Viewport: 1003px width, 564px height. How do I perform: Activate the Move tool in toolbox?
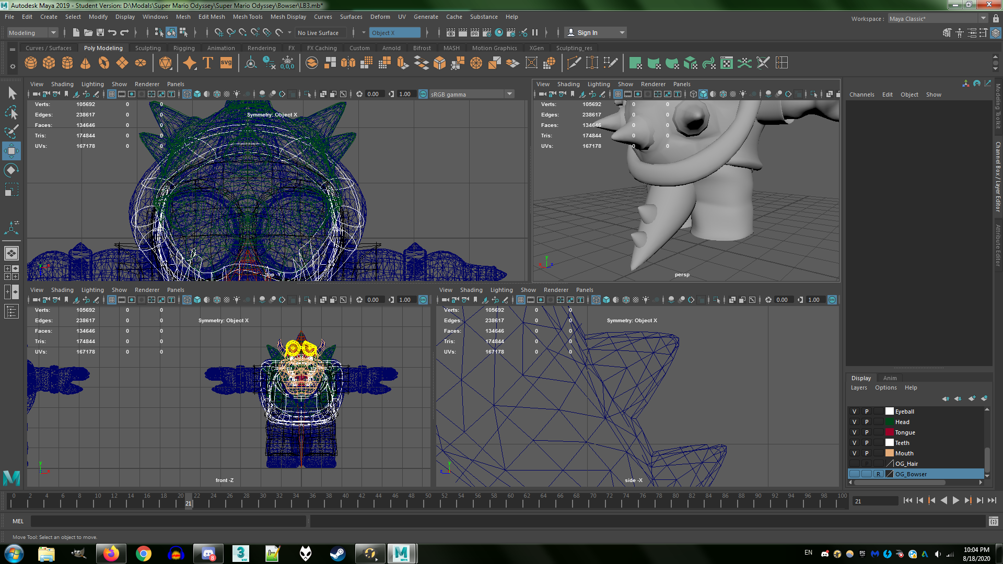(11, 151)
